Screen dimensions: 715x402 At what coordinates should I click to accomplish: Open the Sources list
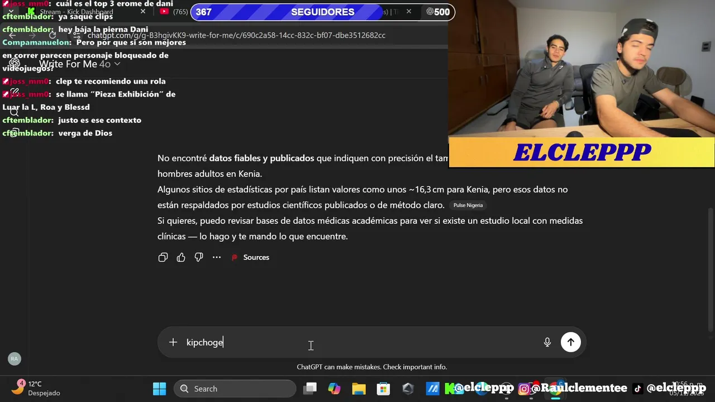click(x=250, y=257)
